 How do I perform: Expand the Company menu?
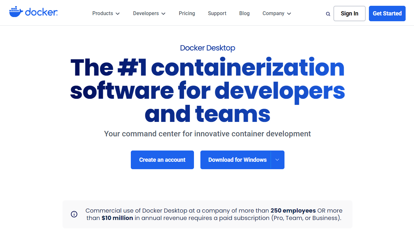pos(277,14)
